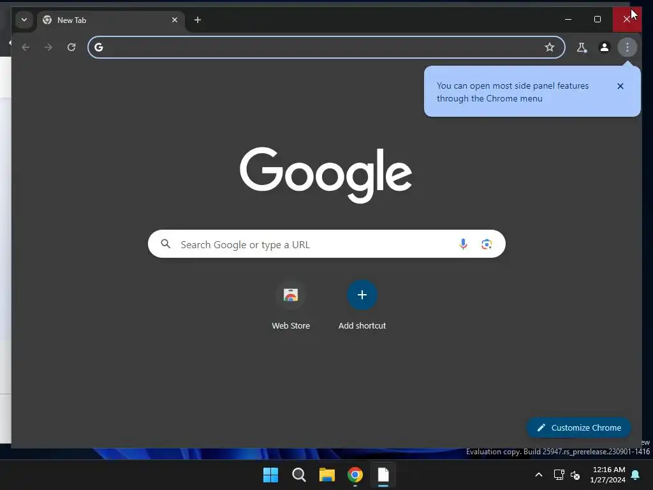Go back to the previous page
The width and height of the screenshot is (653, 490).
(x=26, y=47)
